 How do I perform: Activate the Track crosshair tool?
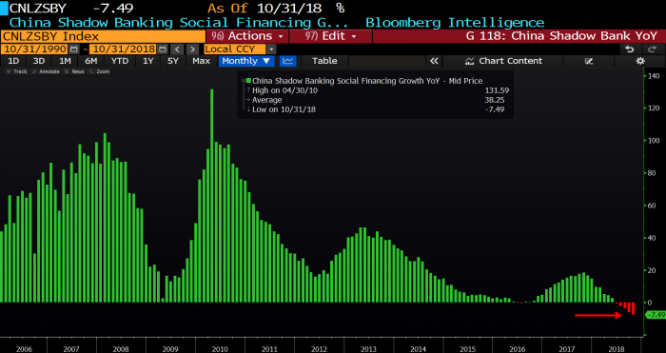pos(16,71)
